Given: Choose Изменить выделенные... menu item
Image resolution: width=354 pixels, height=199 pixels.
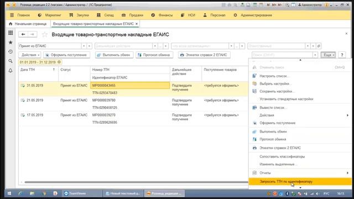Looking at the screenshot, I should pos(300,164).
